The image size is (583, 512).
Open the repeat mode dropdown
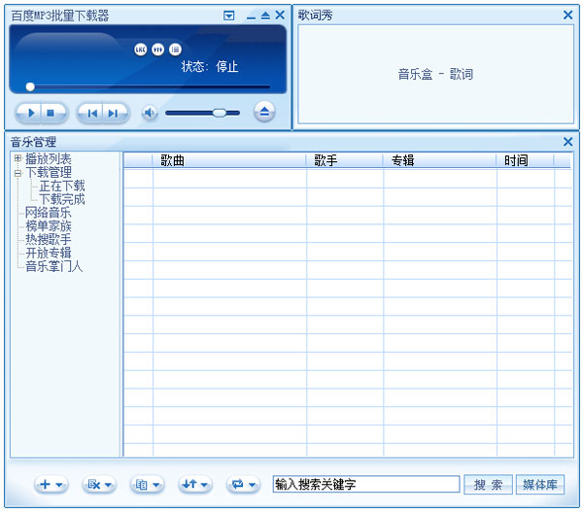tap(243, 485)
